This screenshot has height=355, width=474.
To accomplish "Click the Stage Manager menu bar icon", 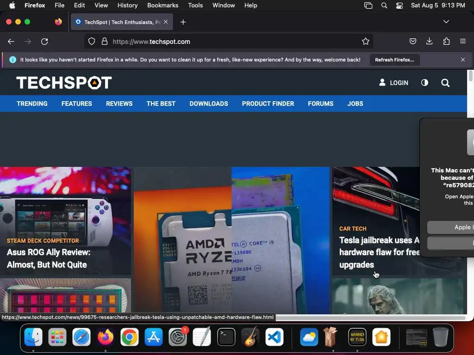I will coord(368,6).
